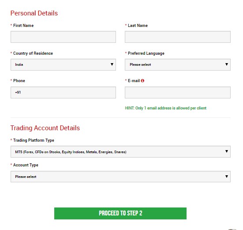Click the E-mail label text

[x=134, y=81]
